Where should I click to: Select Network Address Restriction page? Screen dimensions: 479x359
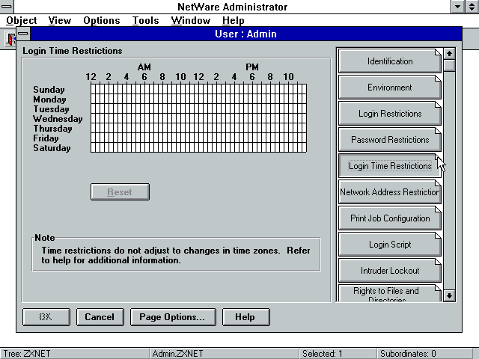(389, 192)
